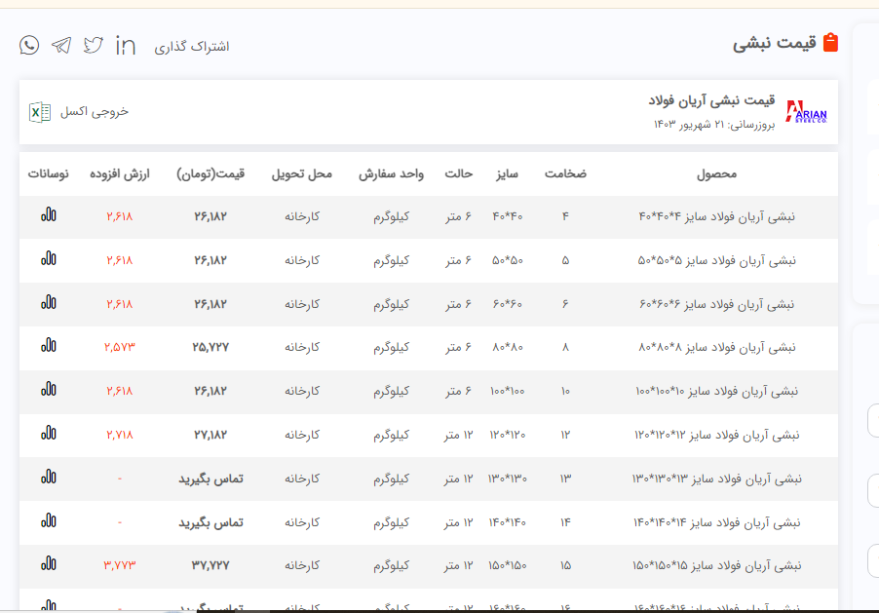
Task: Open price chart for 40*40*4 angle
Action: 49,215
